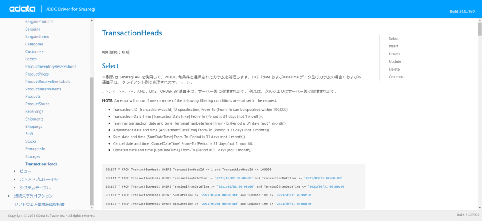
Task: Expand the システムテーブル node arrow
Action: [15, 188]
